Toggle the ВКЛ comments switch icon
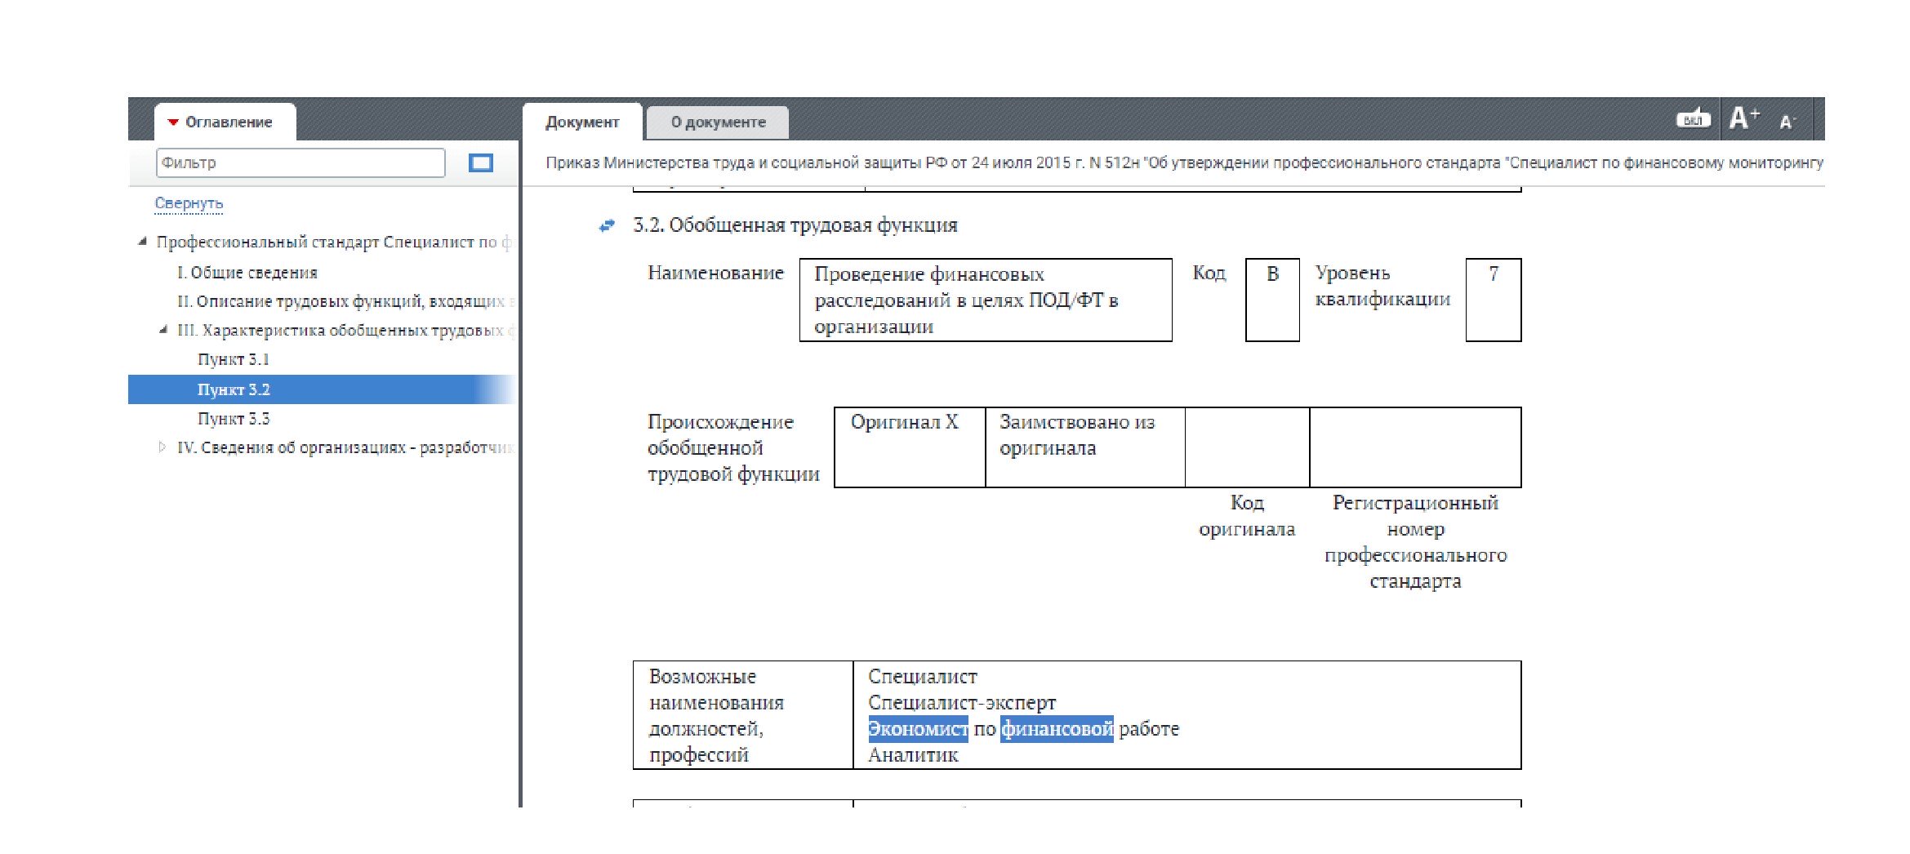 click(x=1693, y=119)
